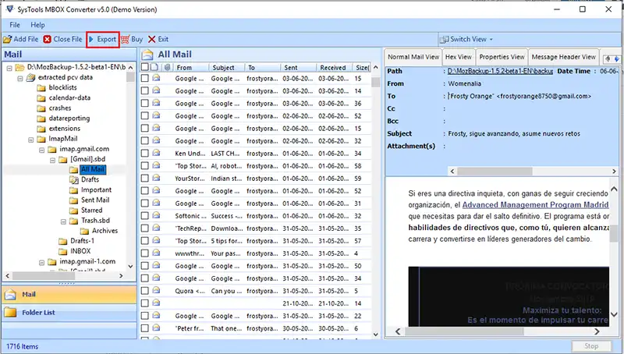624x354 pixels.
Task: Open the Advanced Management Program Madrid link
Action: pyautogui.click(x=535, y=205)
